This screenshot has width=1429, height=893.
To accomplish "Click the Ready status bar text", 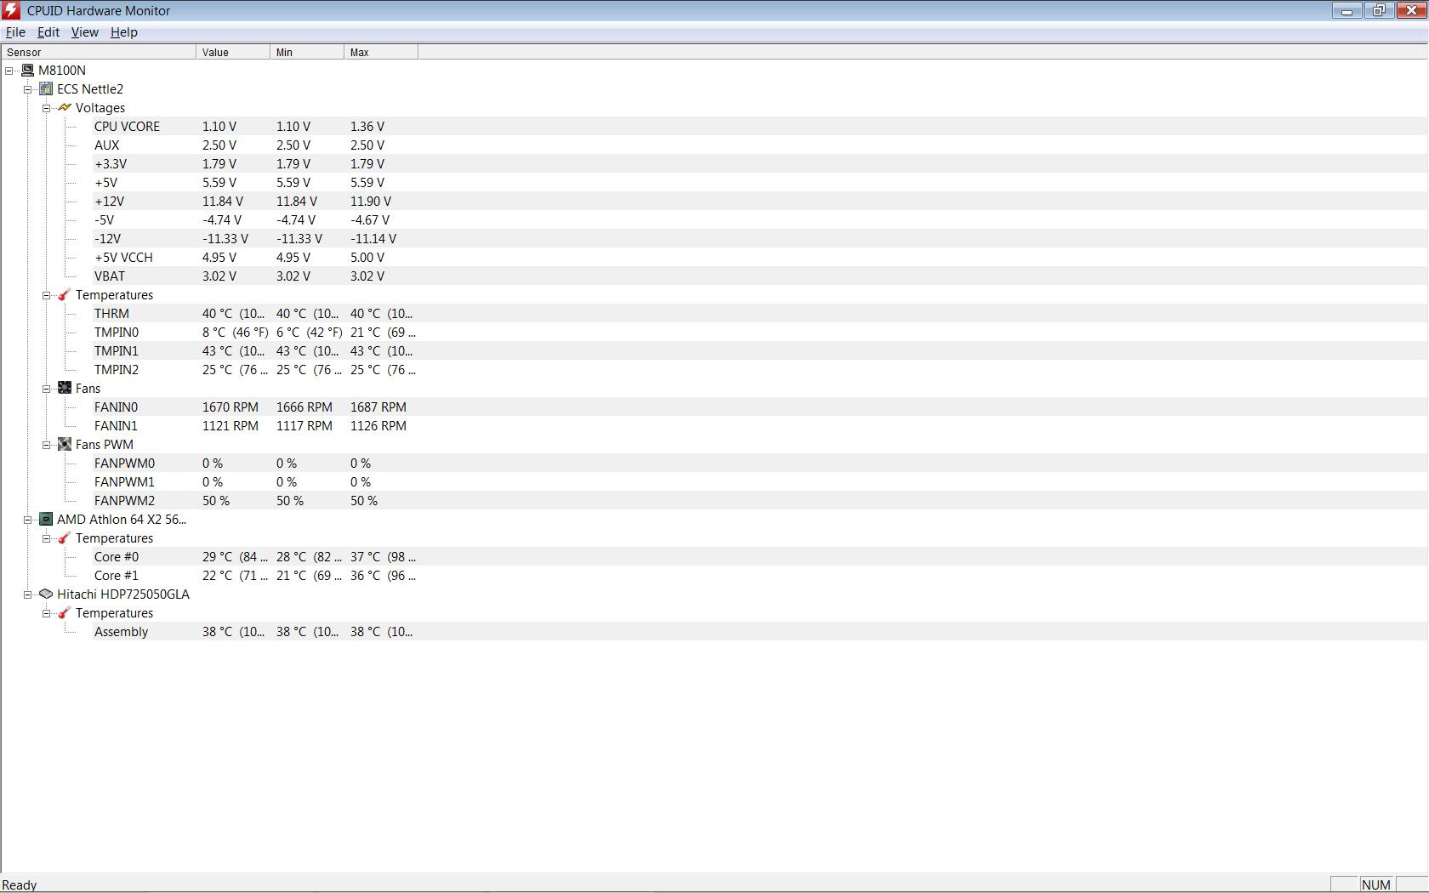I will coord(20,885).
